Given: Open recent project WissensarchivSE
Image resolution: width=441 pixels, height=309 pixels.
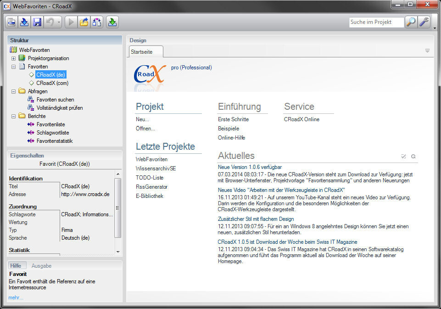Looking at the screenshot, I should pos(156,169).
